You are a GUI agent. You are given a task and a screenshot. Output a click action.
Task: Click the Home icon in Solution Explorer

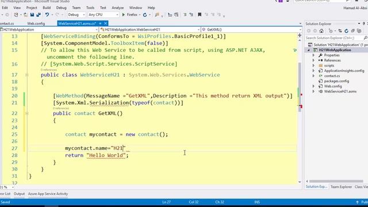(x=321, y=30)
